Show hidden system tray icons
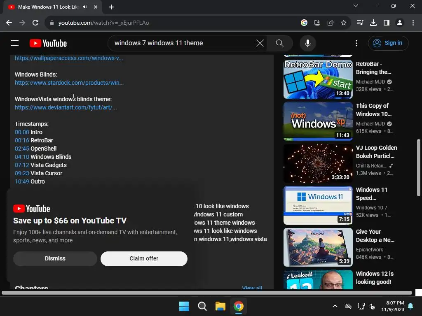This screenshot has height=316, width=422. point(335,306)
